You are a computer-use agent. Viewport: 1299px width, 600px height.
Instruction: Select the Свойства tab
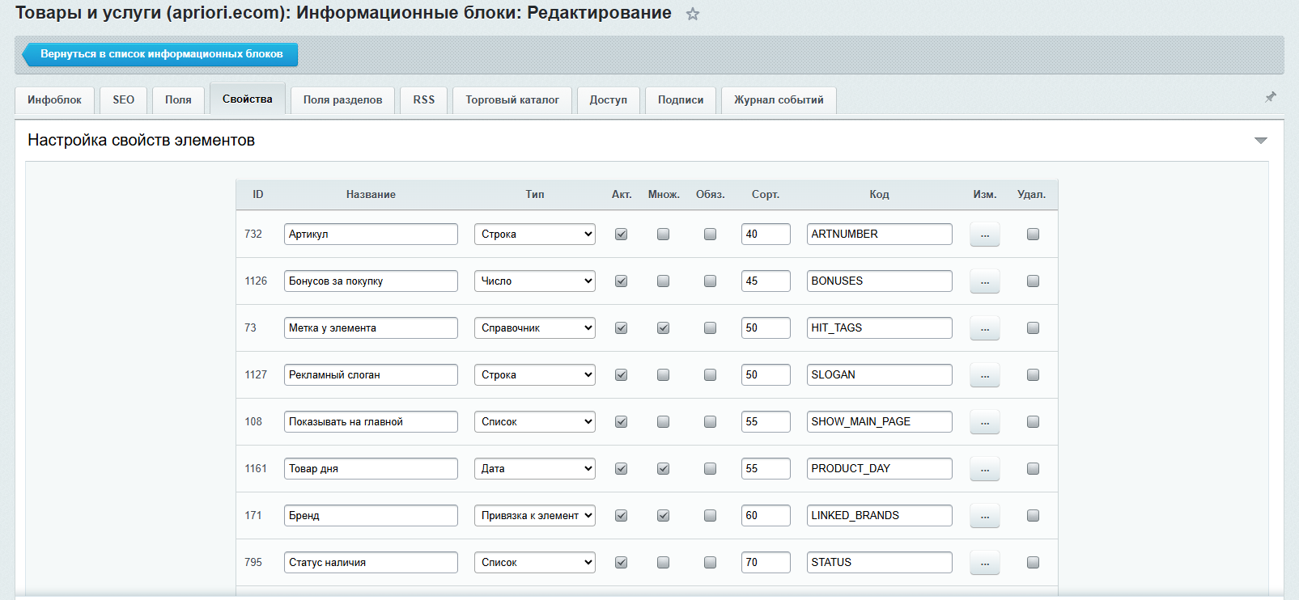(x=248, y=99)
